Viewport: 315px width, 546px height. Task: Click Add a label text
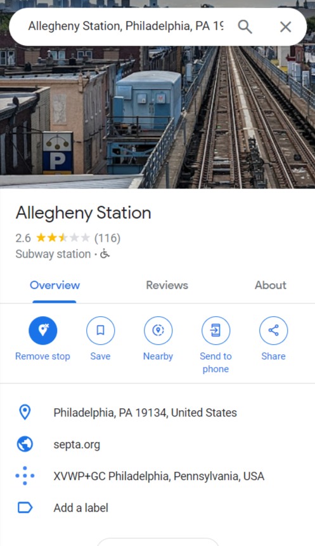pos(80,508)
